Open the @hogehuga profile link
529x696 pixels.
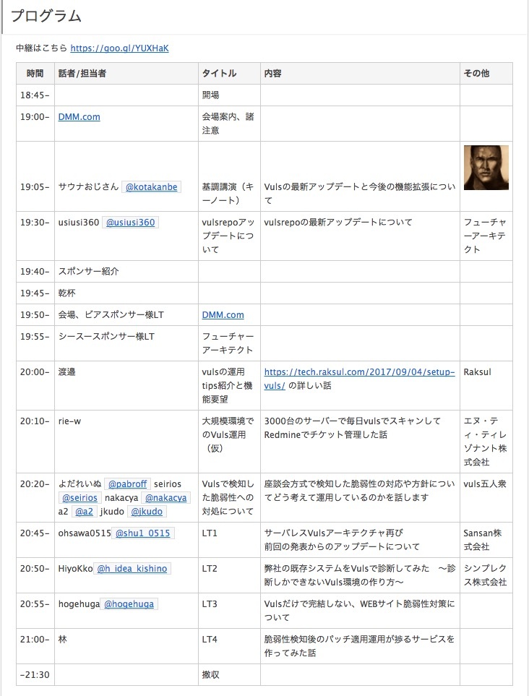(x=129, y=604)
